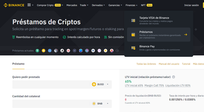Select the yellow BUSD coin in Préstamos actuales

44,50
